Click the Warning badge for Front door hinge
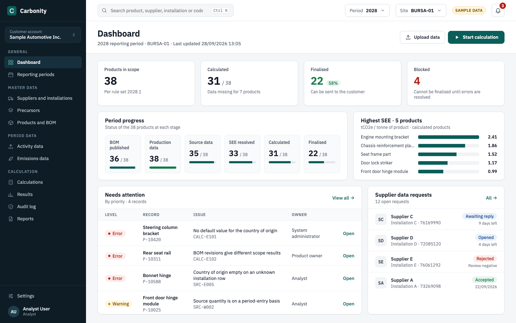The width and height of the screenshot is (516, 323). (119, 304)
